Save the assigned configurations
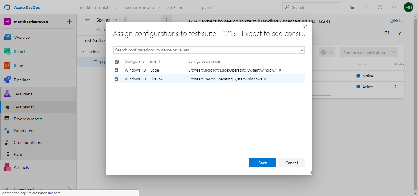418x196 pixels. pos(262,163)
